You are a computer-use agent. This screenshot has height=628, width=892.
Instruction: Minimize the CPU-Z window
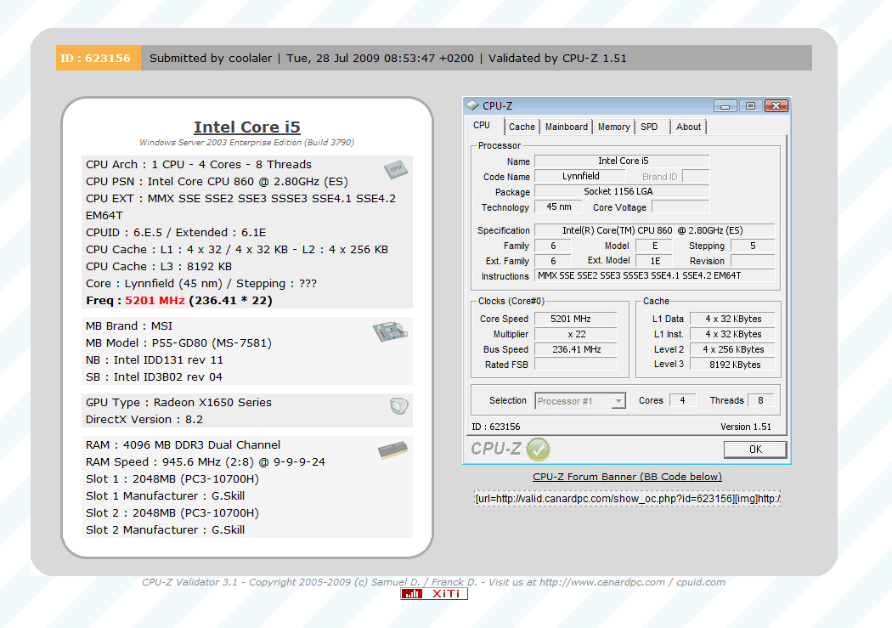point(725,106)
